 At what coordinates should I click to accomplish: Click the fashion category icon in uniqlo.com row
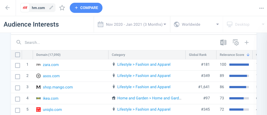coord(114,109)
